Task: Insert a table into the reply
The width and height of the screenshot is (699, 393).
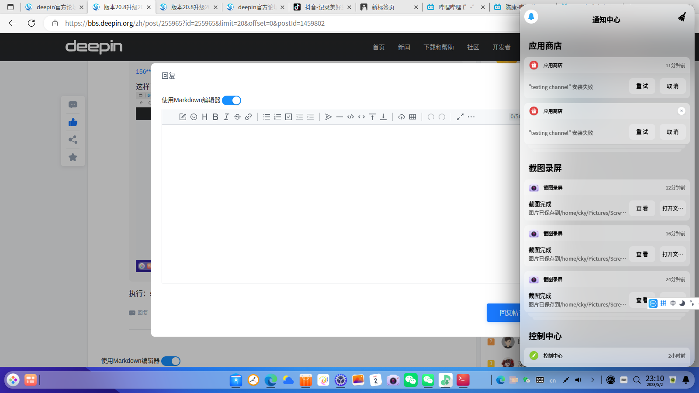Action: [412, 117]
